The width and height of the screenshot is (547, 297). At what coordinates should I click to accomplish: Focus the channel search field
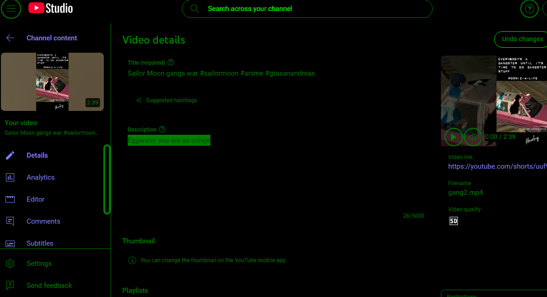point(307,9)
